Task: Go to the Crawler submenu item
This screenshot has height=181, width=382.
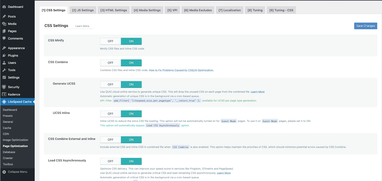Action: click(x=8, y=158)
